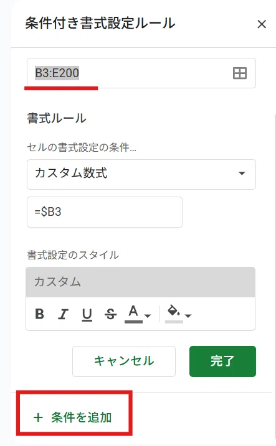Click the light gray fill color indicator bar
The image size is (276, 446).
click(x=174, y=322)
